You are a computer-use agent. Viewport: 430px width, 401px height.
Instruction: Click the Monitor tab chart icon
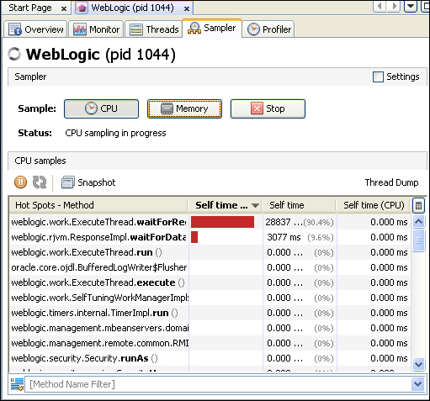click(80, 29)
